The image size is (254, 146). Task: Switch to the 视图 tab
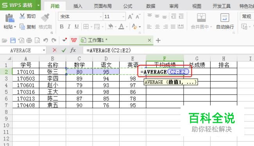pos(197,6)
